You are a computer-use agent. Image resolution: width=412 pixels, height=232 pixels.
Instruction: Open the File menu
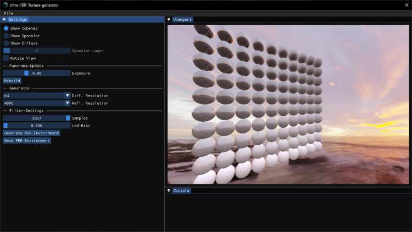coord(9,13)
